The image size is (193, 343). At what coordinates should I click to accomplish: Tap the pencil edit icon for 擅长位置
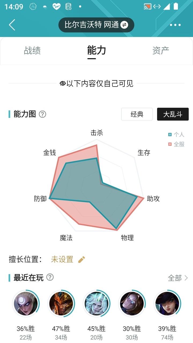pos(81,259)
